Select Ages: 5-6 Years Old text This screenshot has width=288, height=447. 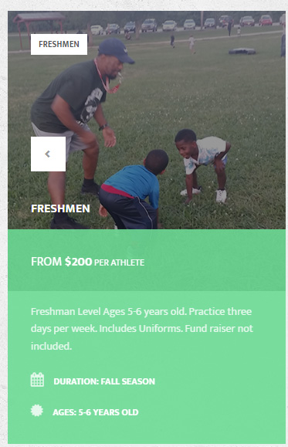[96, 412]
